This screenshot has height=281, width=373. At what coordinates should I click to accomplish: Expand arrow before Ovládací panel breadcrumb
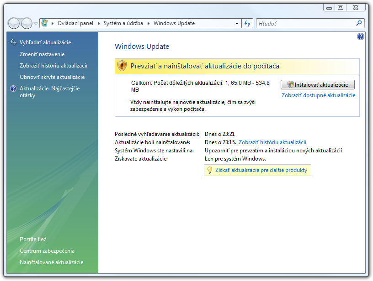pyautogui.click(x=52, y=23)
